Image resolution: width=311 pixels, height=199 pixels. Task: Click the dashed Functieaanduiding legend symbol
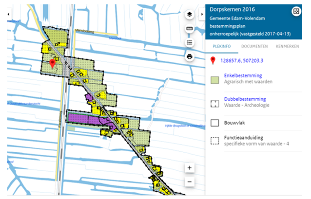tap(213, 142)
